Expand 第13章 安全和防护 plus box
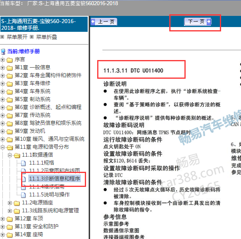 pos(2,227)
